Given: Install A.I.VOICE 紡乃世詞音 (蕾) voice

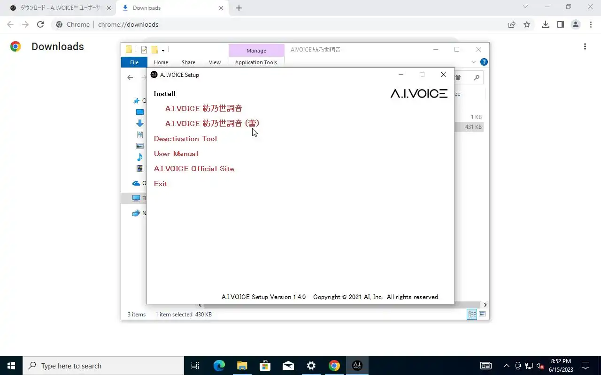Looking at the screenshot, I should point(212,123).
